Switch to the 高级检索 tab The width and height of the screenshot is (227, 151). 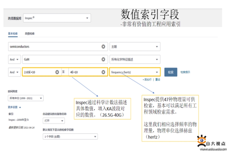coord(30,33)
